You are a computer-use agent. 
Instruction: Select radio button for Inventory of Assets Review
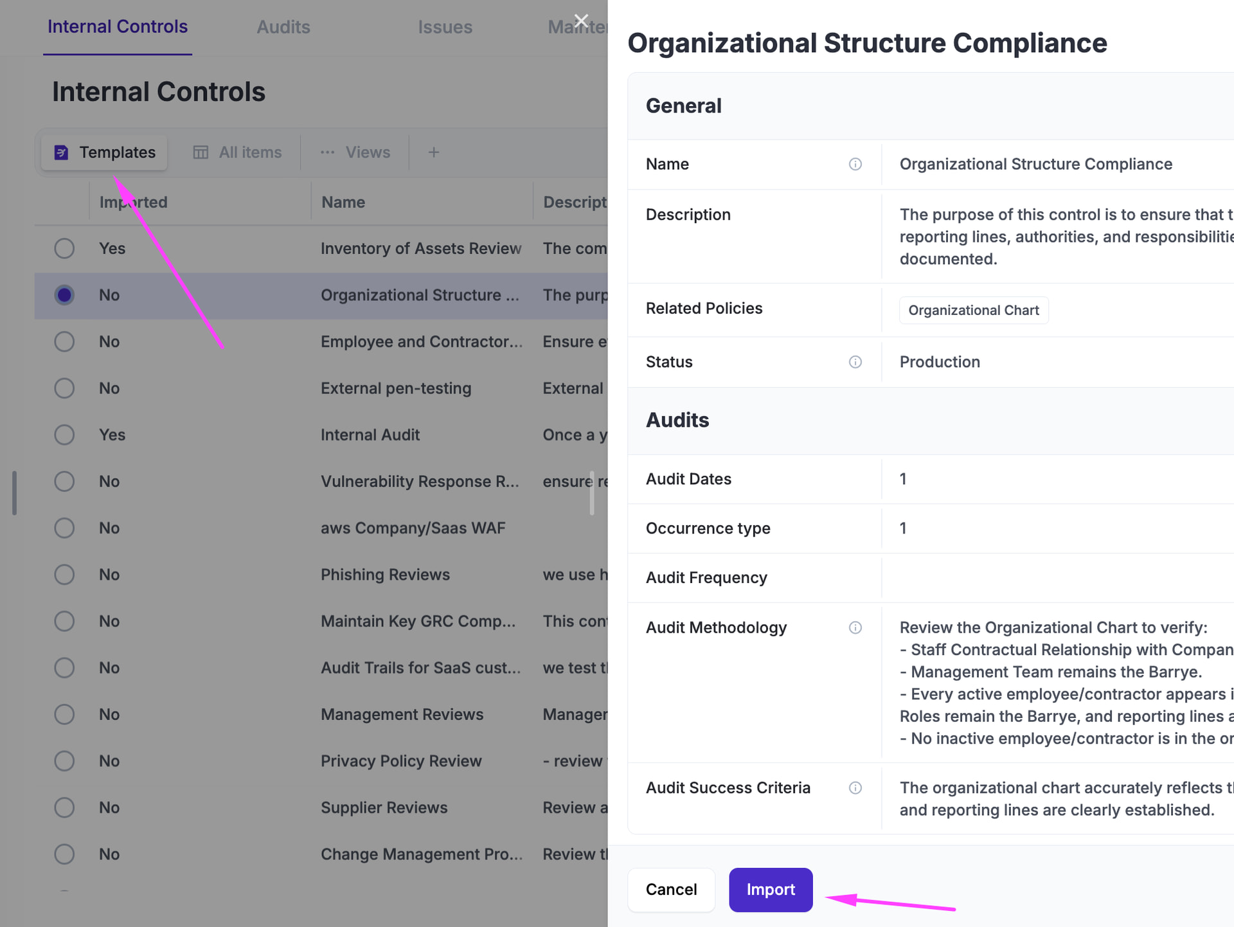coord(64,249)
